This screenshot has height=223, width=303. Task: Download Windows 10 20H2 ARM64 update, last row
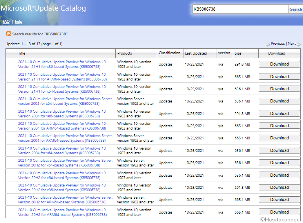click(x=279, y=212)
